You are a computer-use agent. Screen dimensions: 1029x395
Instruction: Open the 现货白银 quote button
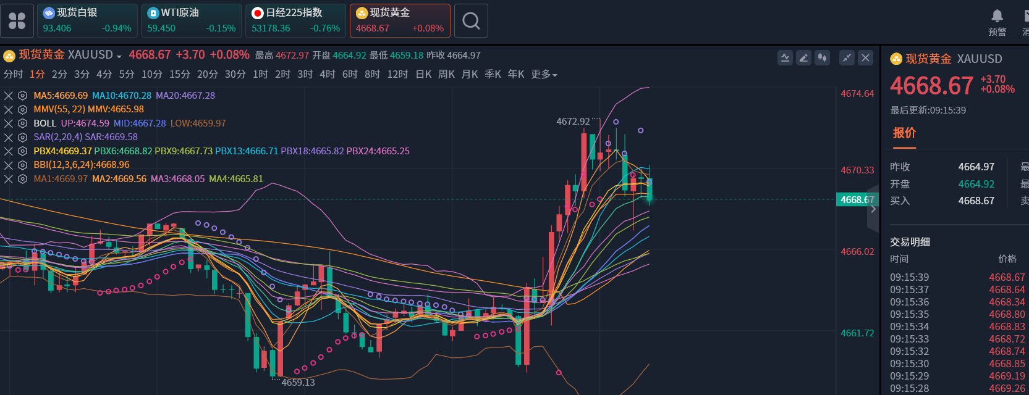tap(87, 21)
